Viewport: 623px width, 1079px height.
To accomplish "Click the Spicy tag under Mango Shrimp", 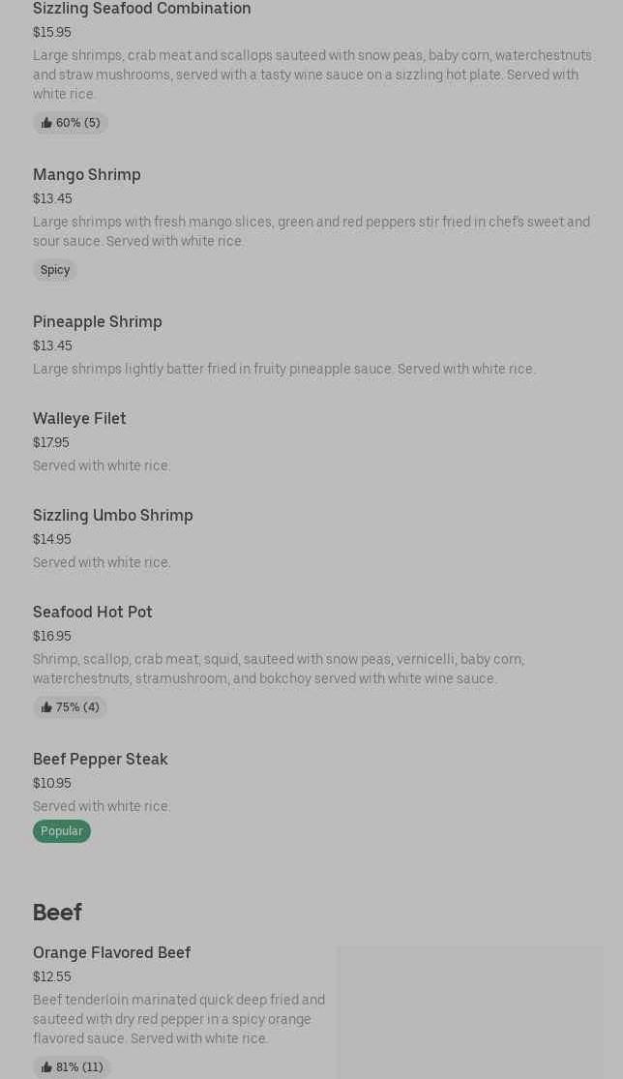I will tap(55, 270).
